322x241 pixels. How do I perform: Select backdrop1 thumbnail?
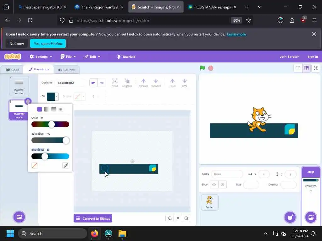coord(19,86)
